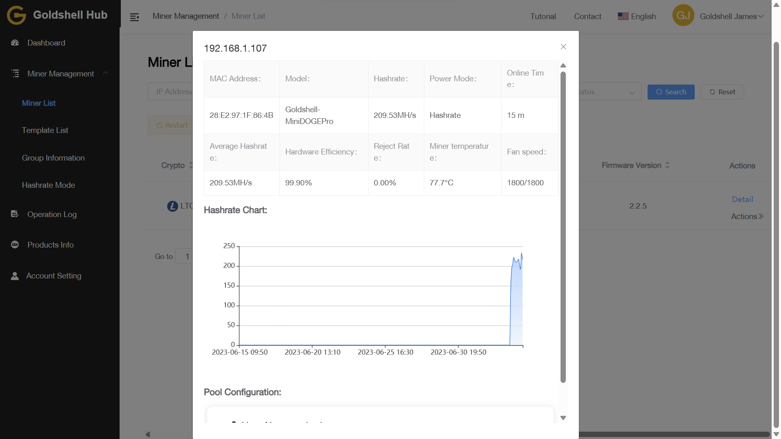Click the dialog scrollbar down arrow
The height and width of the screenshot is (439, 781).
563,418
